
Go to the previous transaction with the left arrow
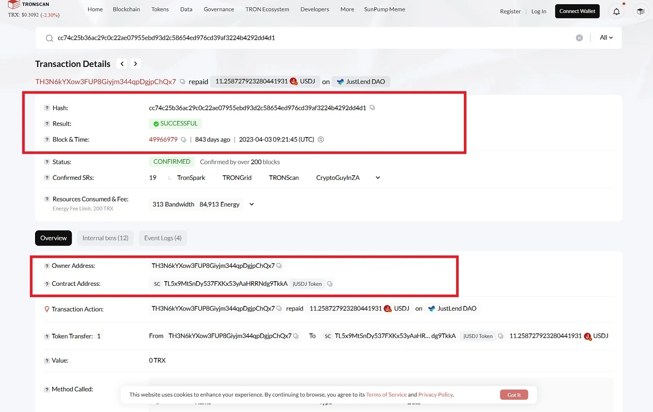point(122,64)
